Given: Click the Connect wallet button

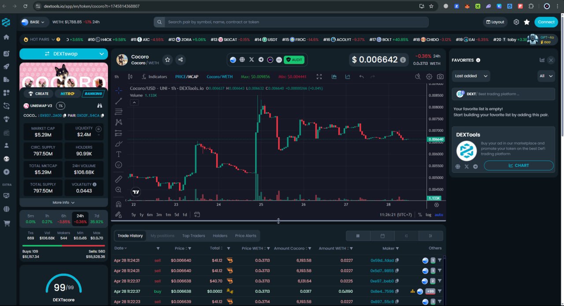Looking at the screenshot, I should pos(546,22).
